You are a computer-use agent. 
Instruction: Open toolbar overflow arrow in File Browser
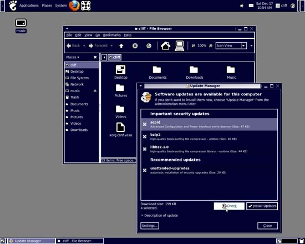point(251,46)
